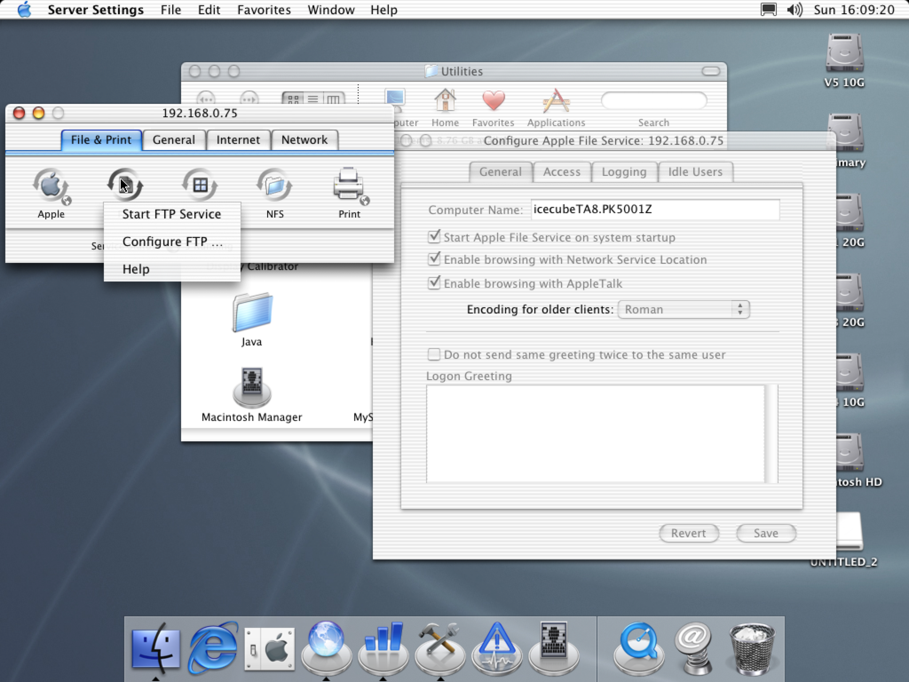Click the FTP service icon
The width and height of the screenshot is (909, 682).
point(125,185)
